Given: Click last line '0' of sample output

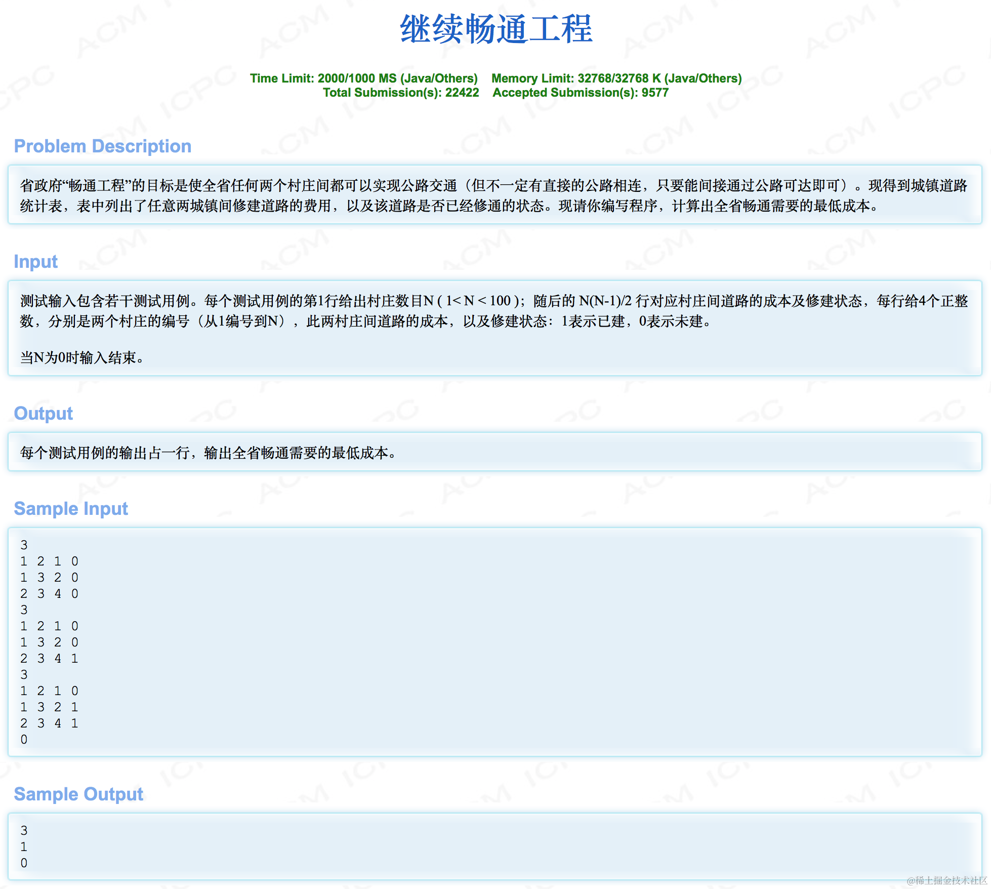Looking at the screenshot, I should pyautogui.click(x=24, y=863).
